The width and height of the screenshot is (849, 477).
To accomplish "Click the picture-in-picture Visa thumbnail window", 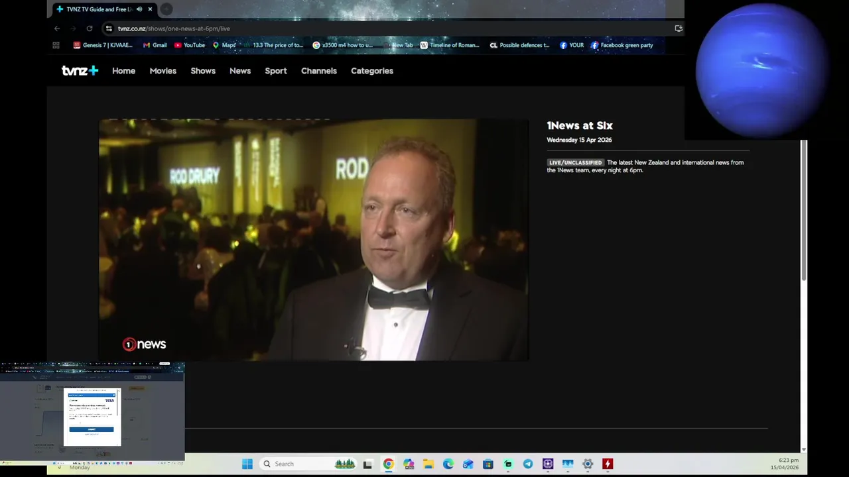I will [x=92, y=411].
